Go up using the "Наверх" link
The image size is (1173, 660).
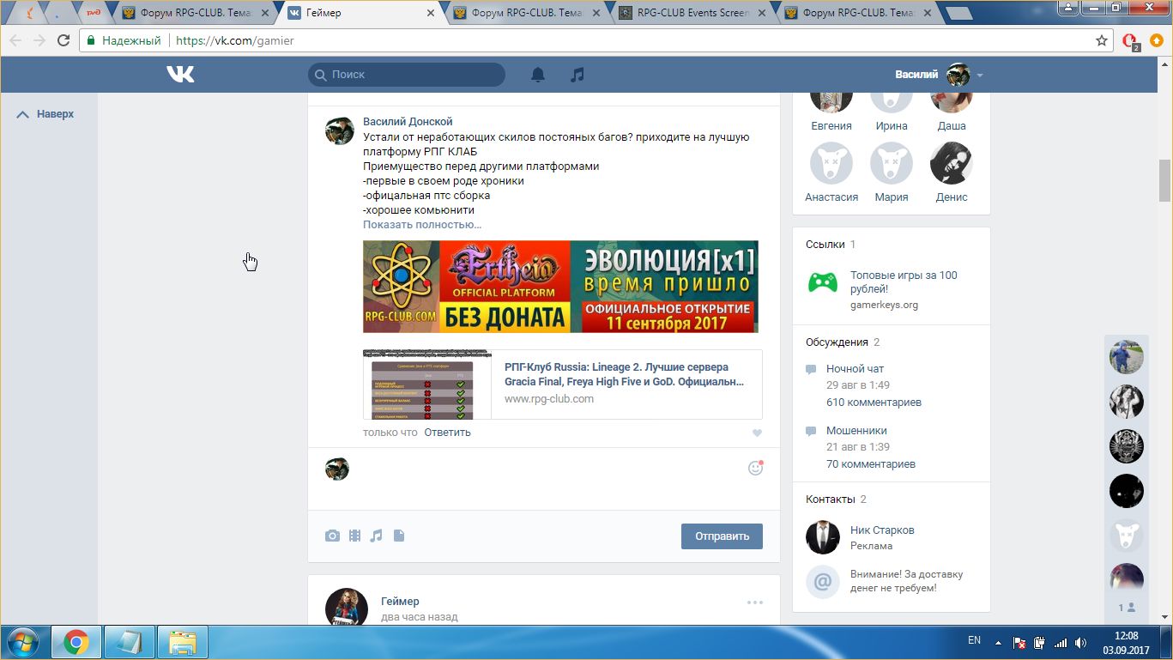[x=45, y=114]
